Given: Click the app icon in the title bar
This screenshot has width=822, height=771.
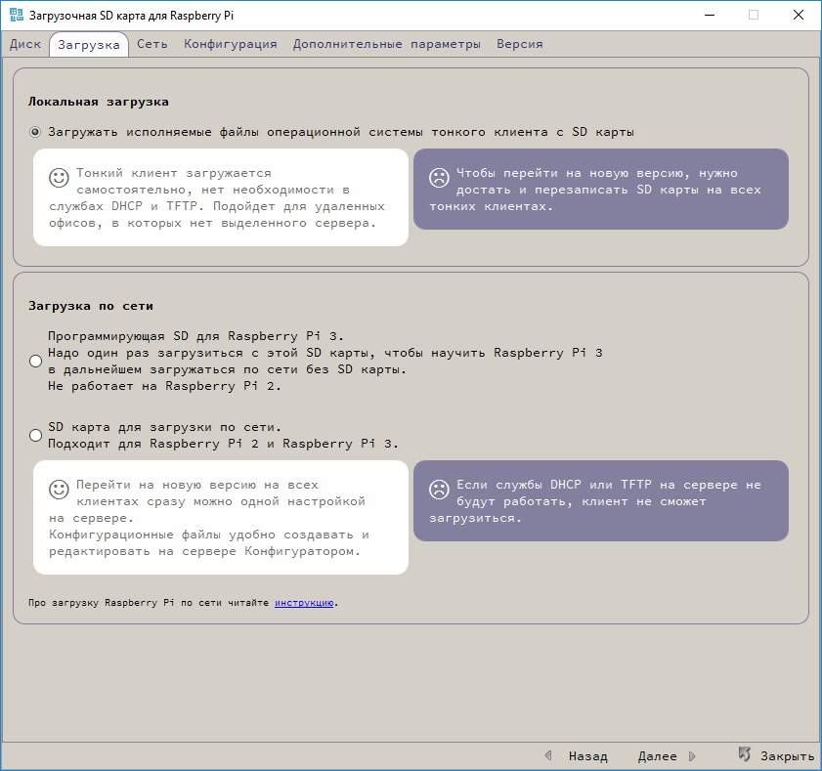Looking at the screenshot, I should tap(17, 16).
